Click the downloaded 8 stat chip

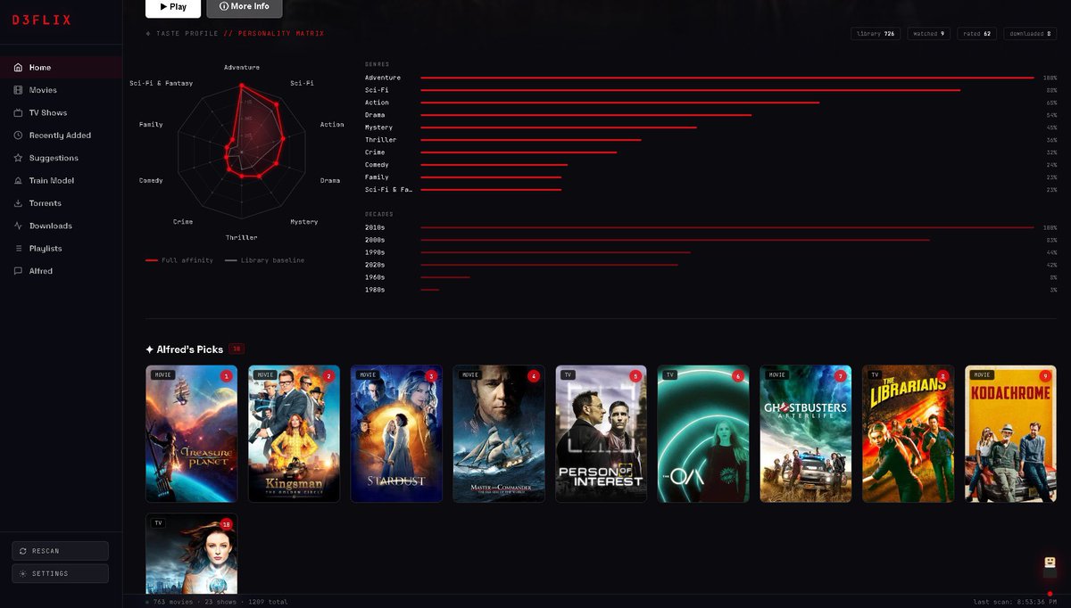[1030, 34]
